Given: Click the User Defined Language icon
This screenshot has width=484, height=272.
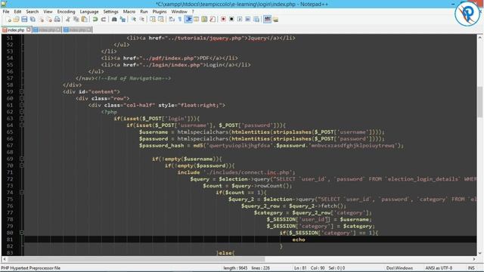Looking at the screenshot, I should point(197,19).
